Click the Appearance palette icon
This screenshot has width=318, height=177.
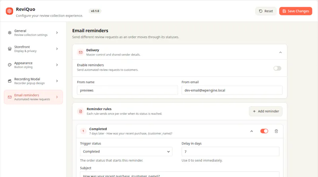coord(10,65)
